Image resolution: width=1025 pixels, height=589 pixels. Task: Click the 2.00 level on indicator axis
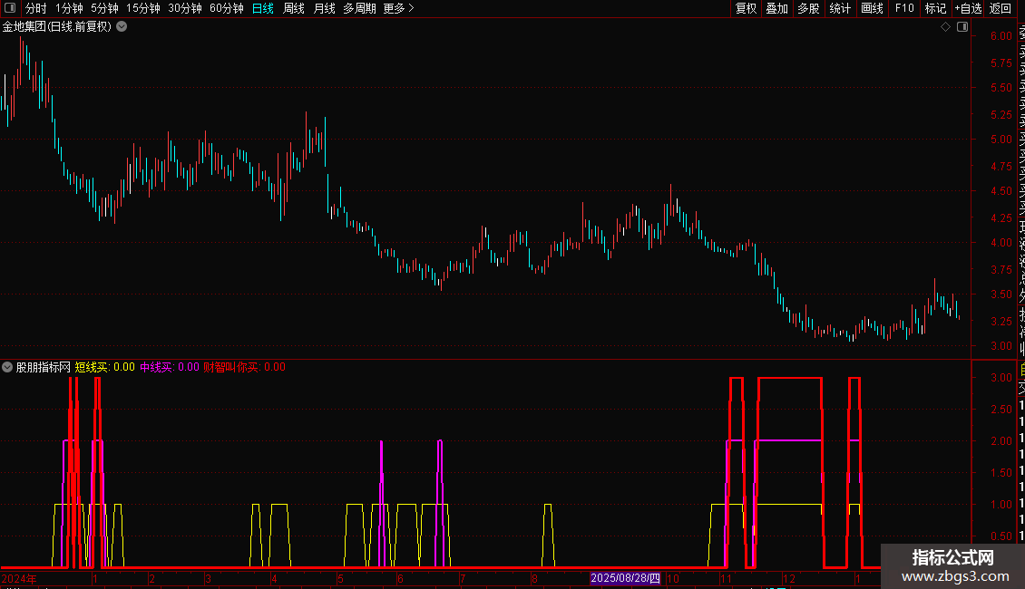click(x=1001, y=440)
